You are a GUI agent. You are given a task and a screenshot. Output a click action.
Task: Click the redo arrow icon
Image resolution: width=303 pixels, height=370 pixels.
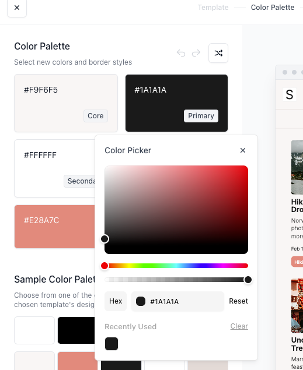tap(196, 53)
